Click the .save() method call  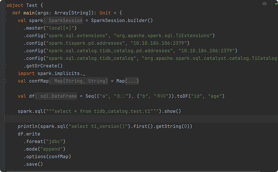(34, 164)
